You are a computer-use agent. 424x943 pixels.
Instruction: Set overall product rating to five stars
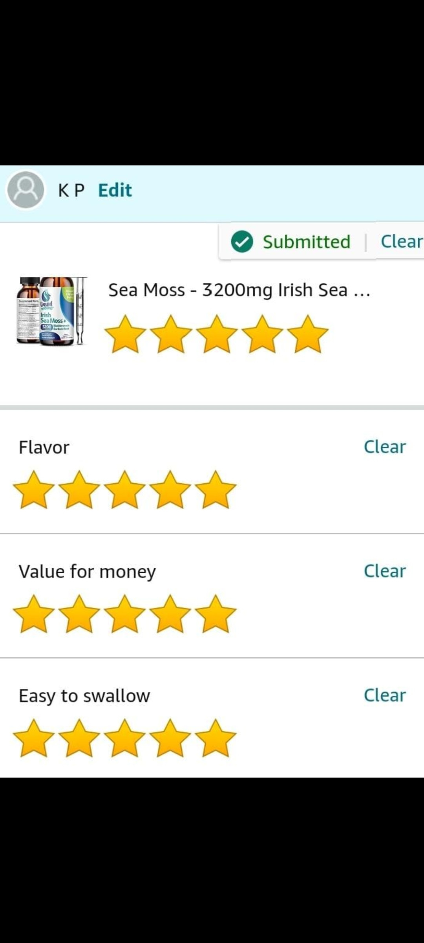point(308,334)
